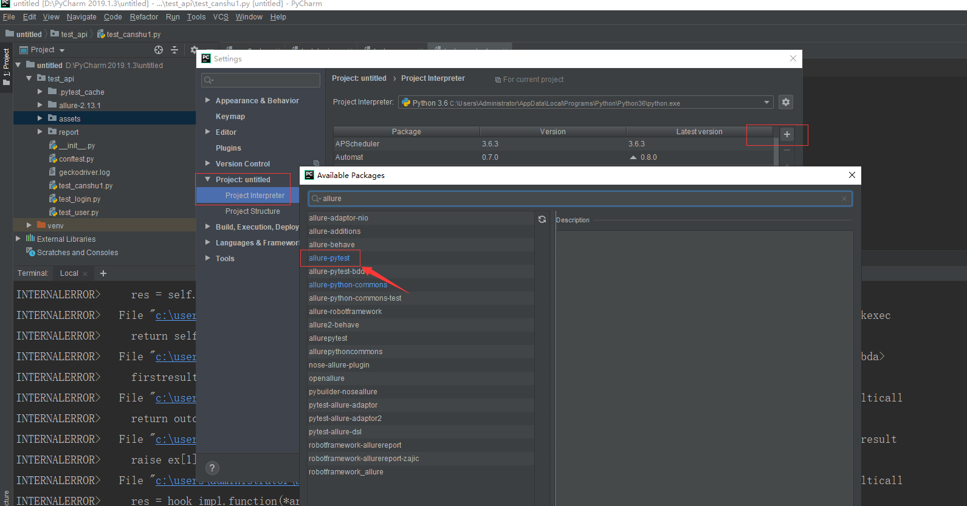The image size is (967, 506).
Task: Click the search magnifier in Settings search box
Action: click(208, 80)
